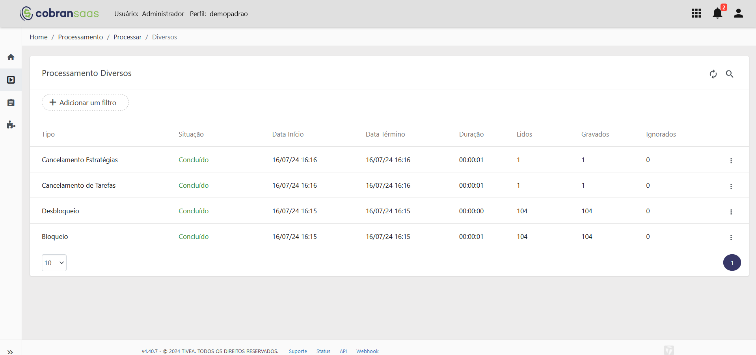The height and width of the screenshot is (355, 756).
Task: Open the puzzle piece integrations icon
Action: tap(11, 125)
